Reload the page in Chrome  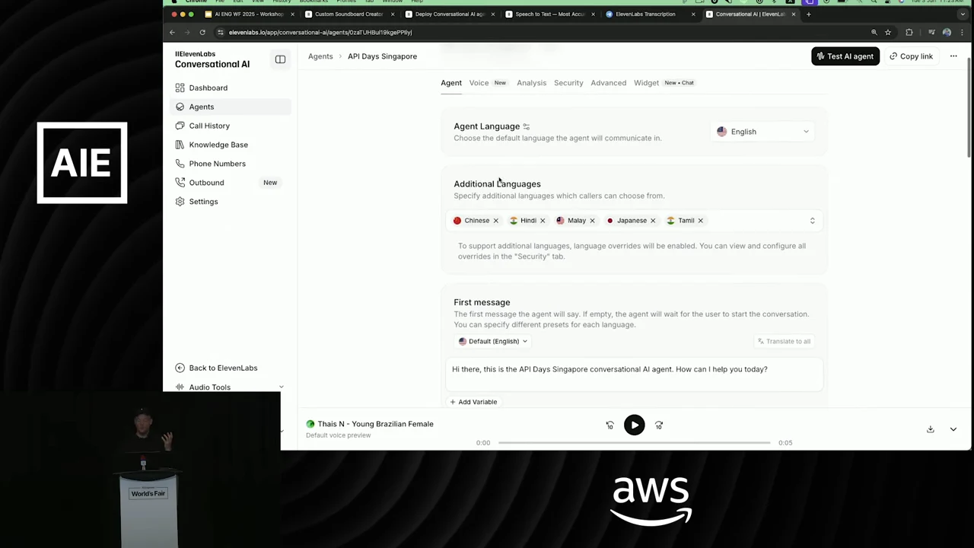[x=202, y=32]
